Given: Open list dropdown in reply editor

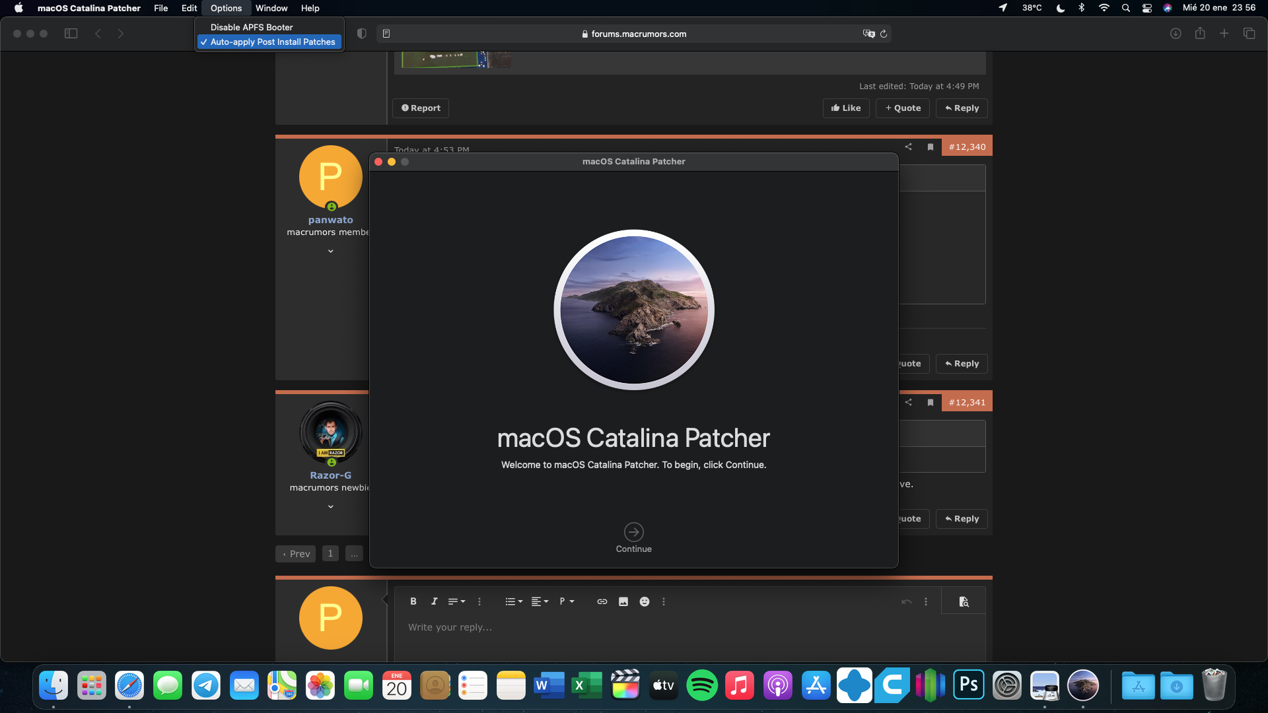Looking at the screenshot, I should [514, 601].
